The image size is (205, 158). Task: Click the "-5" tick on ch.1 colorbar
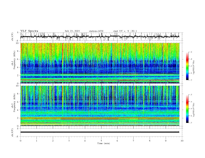191,66
